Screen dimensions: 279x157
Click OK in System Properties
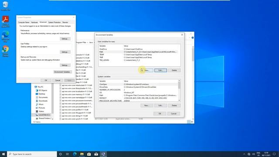pyautogui.click(x=46, y=80)
